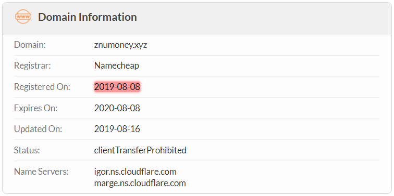Click the Name Servers: label
Viewport: 394px width, 196px height.
tap(41, 172)
